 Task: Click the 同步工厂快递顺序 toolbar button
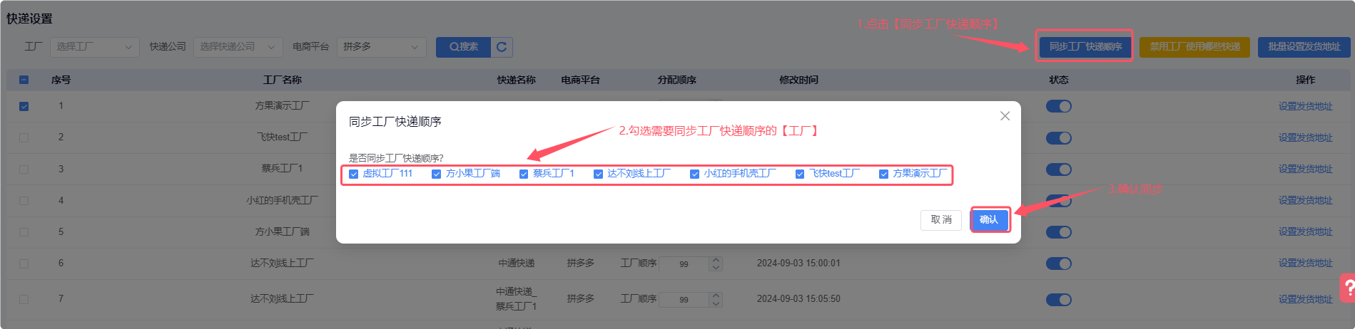click(1085, 47)
